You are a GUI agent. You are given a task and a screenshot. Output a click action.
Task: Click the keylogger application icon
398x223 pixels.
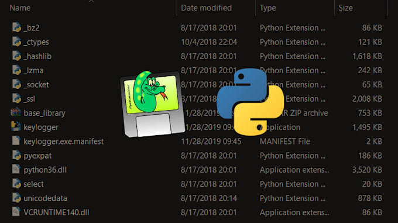[16, 126]
